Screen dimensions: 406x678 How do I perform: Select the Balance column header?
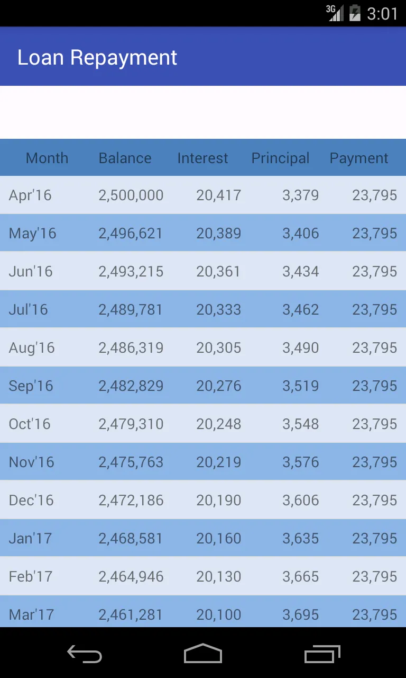point(125,158)
